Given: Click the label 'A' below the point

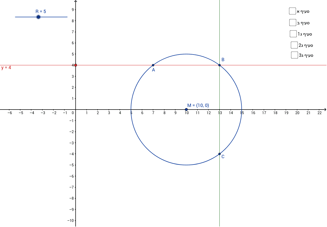Looking at the screenshot, I should [x=153, y=70].
